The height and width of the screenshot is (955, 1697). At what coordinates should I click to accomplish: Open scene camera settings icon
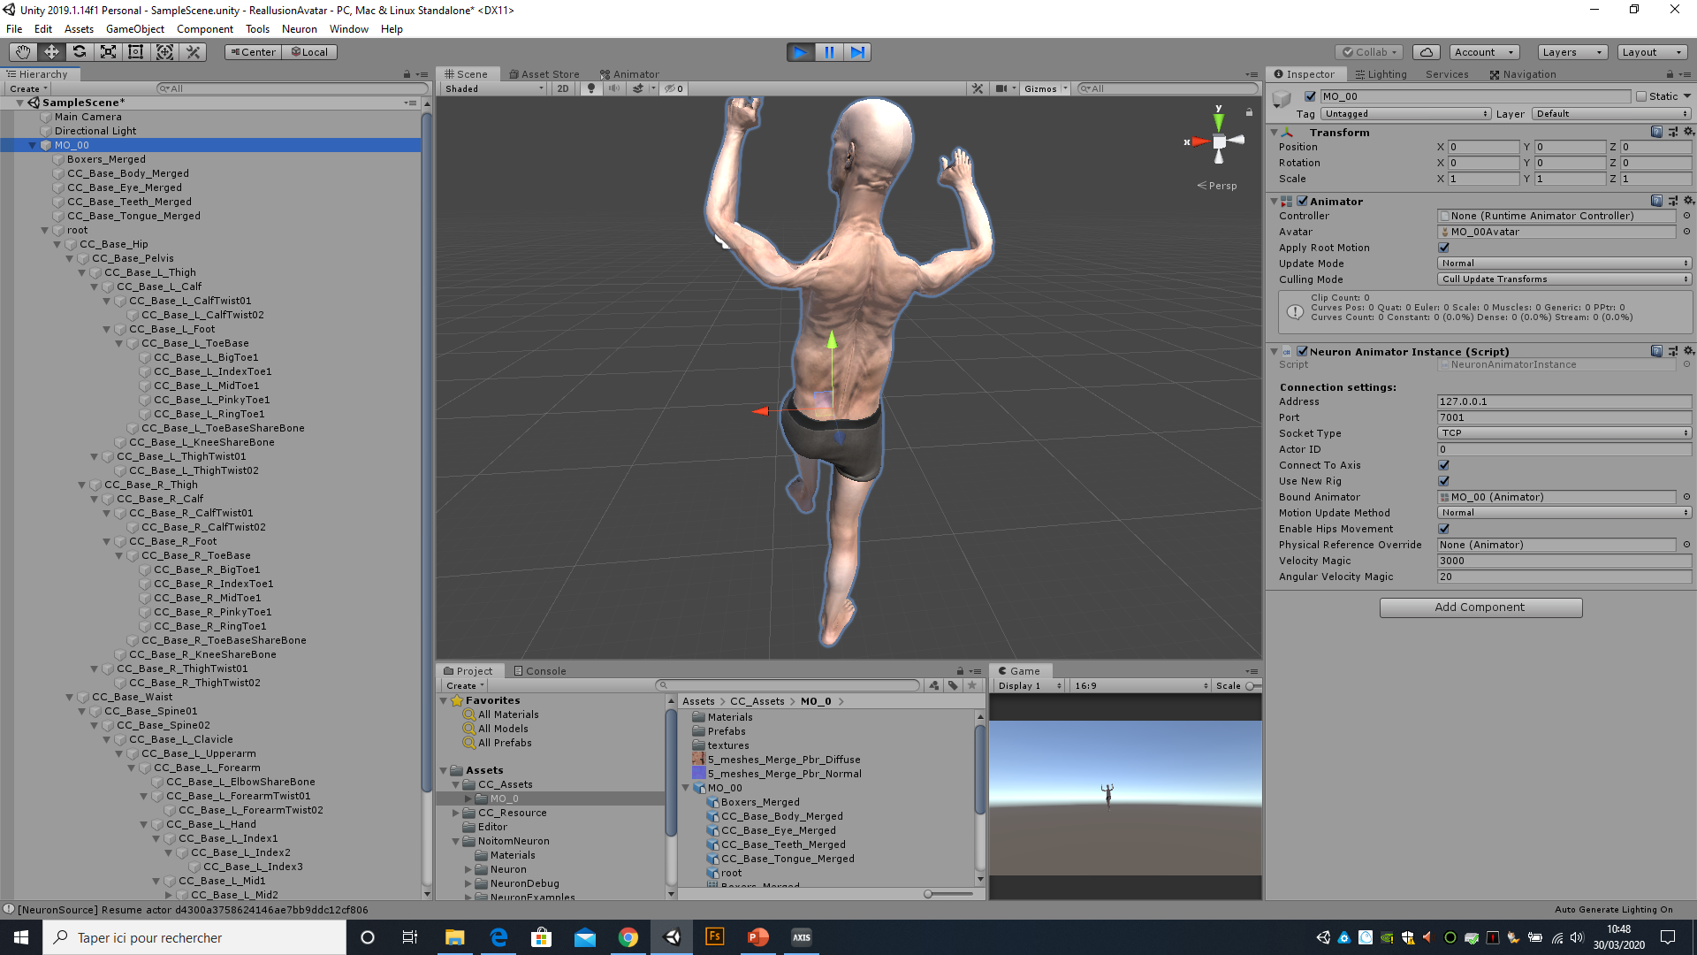[x=1001, y=88]
